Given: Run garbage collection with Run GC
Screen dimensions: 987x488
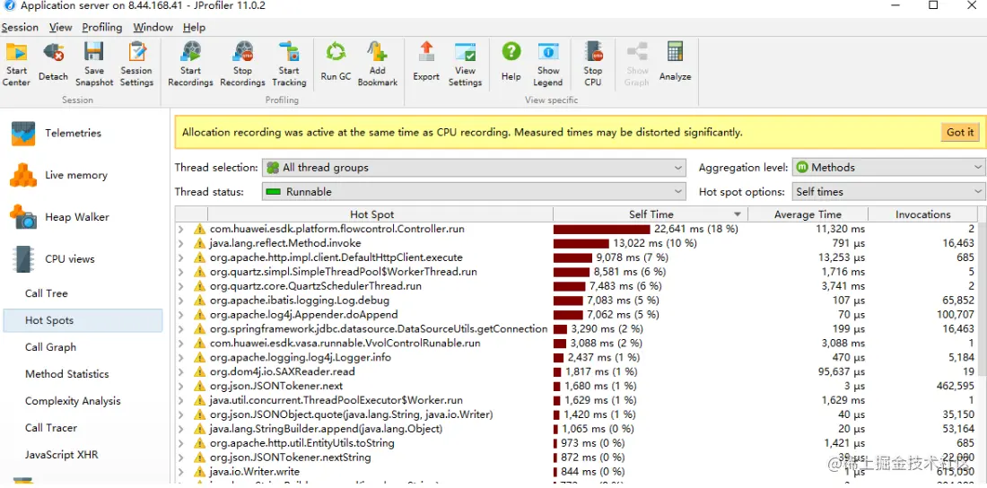Looking at the screenshot, I should pyautogui.click(x=336, y=63).
